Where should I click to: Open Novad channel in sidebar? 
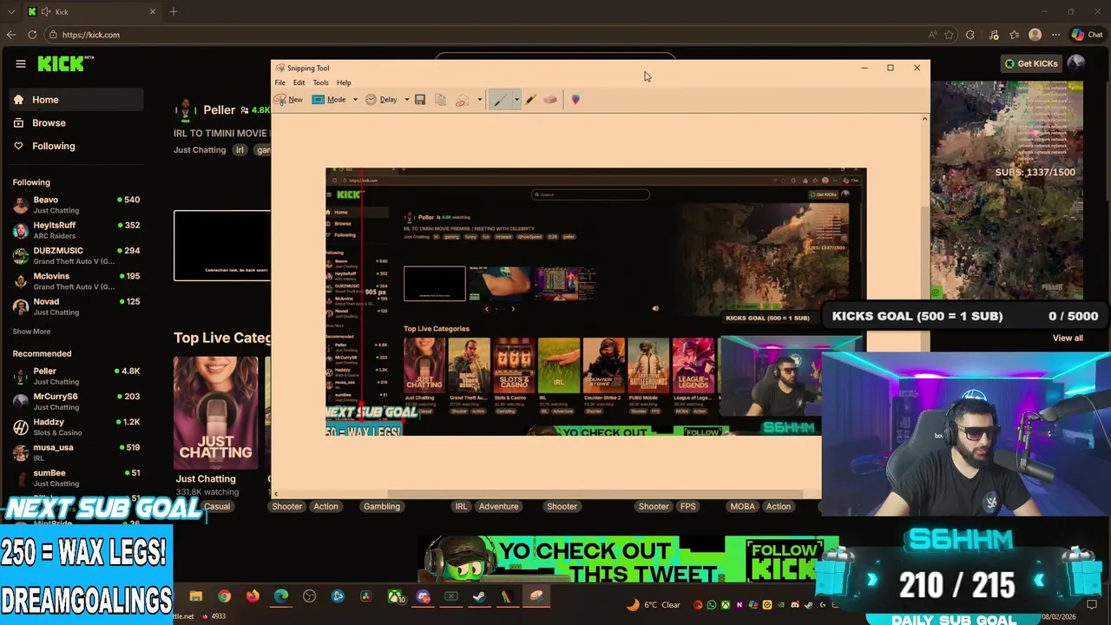(76, 306)
